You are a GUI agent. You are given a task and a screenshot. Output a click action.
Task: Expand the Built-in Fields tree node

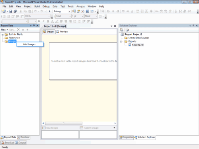coord(2,35)
